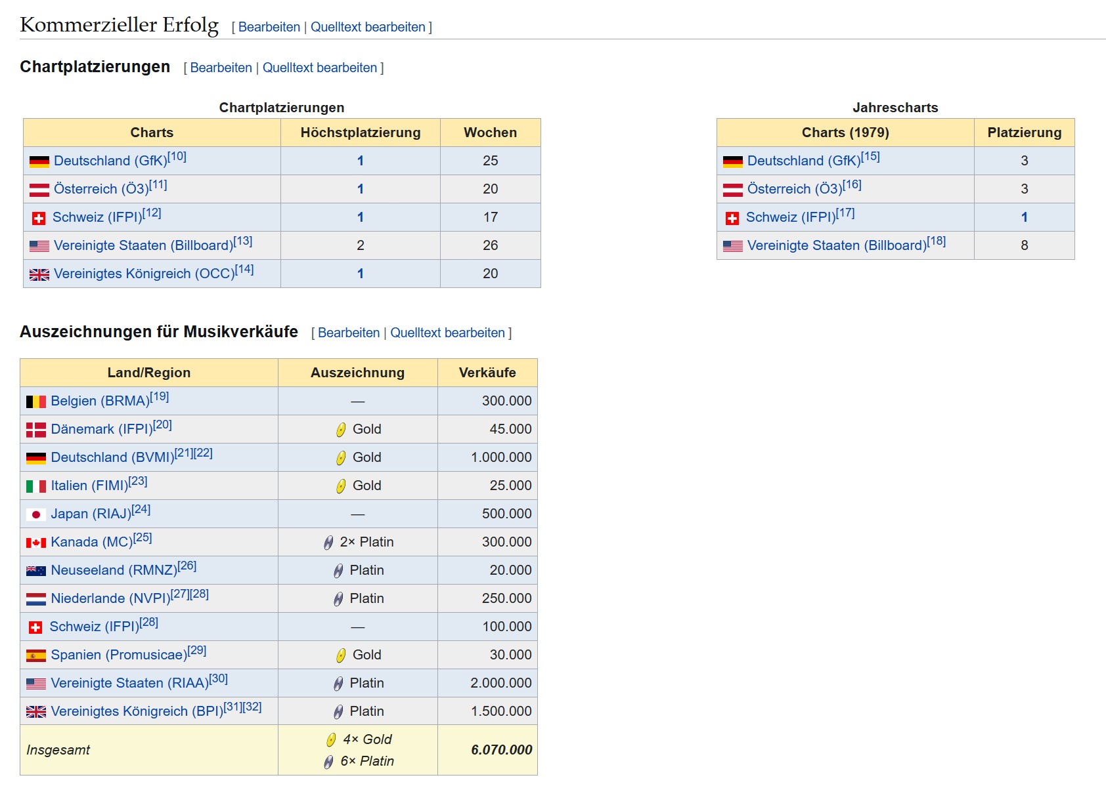Click Quelltext bearbeiten next to the Chartplatzierungen heading
The width and height of the screenshot is (1106, 786).
tap(320, 68)
